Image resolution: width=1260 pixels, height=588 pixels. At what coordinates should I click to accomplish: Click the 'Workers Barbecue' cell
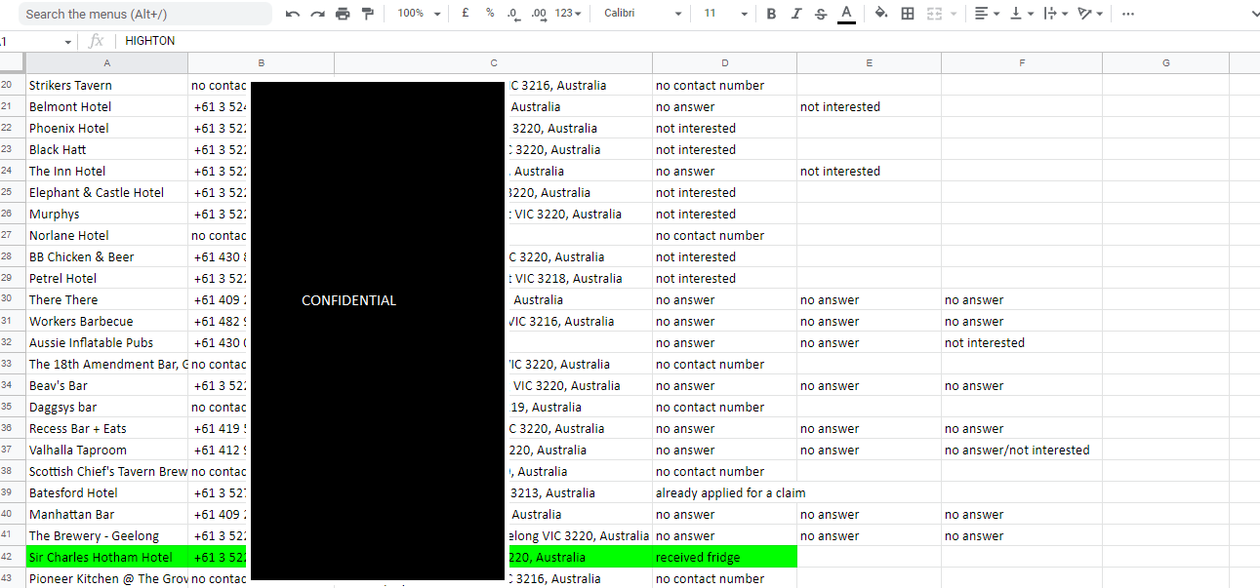[107, 321]
